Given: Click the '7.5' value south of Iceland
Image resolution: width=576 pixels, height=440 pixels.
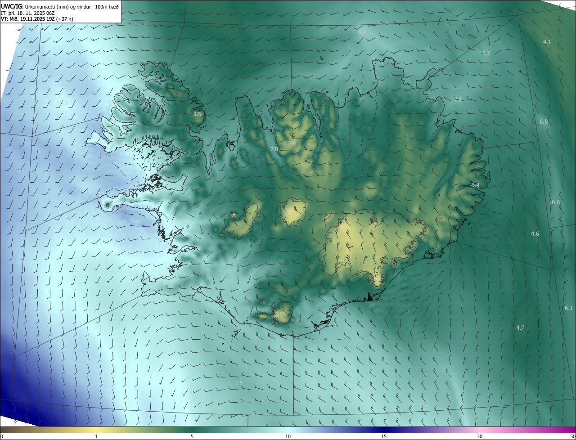Looking at the screenshot, I should pos(239,383).
